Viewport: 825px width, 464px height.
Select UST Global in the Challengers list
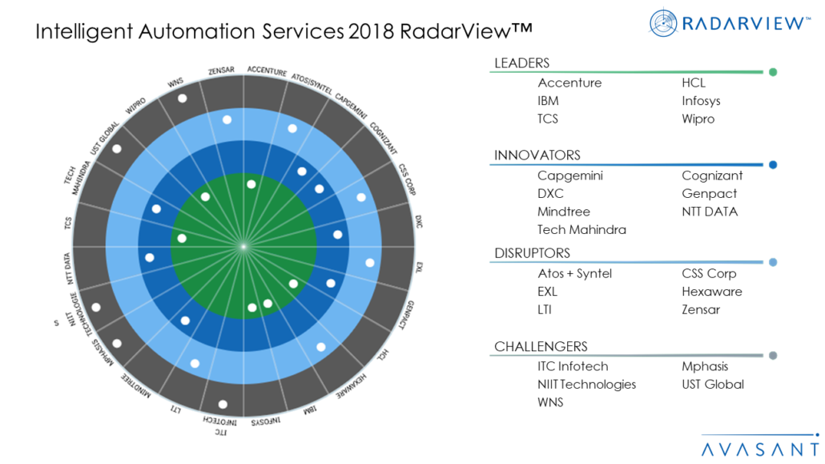point(713,384)
